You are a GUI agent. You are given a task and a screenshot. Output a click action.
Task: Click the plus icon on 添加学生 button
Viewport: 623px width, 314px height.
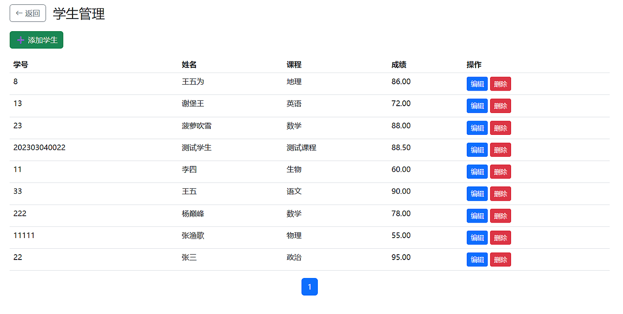pyautogui.click(x=20, y=40)
